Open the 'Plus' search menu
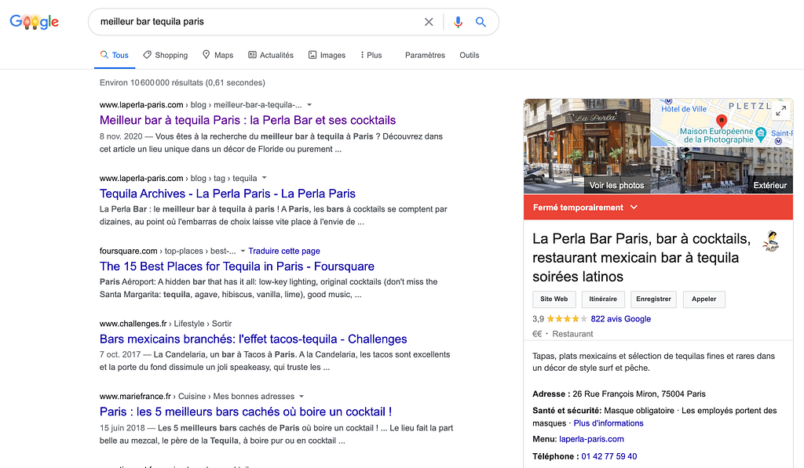The width and height of the screenshot is (804, 468). point(371,55)
